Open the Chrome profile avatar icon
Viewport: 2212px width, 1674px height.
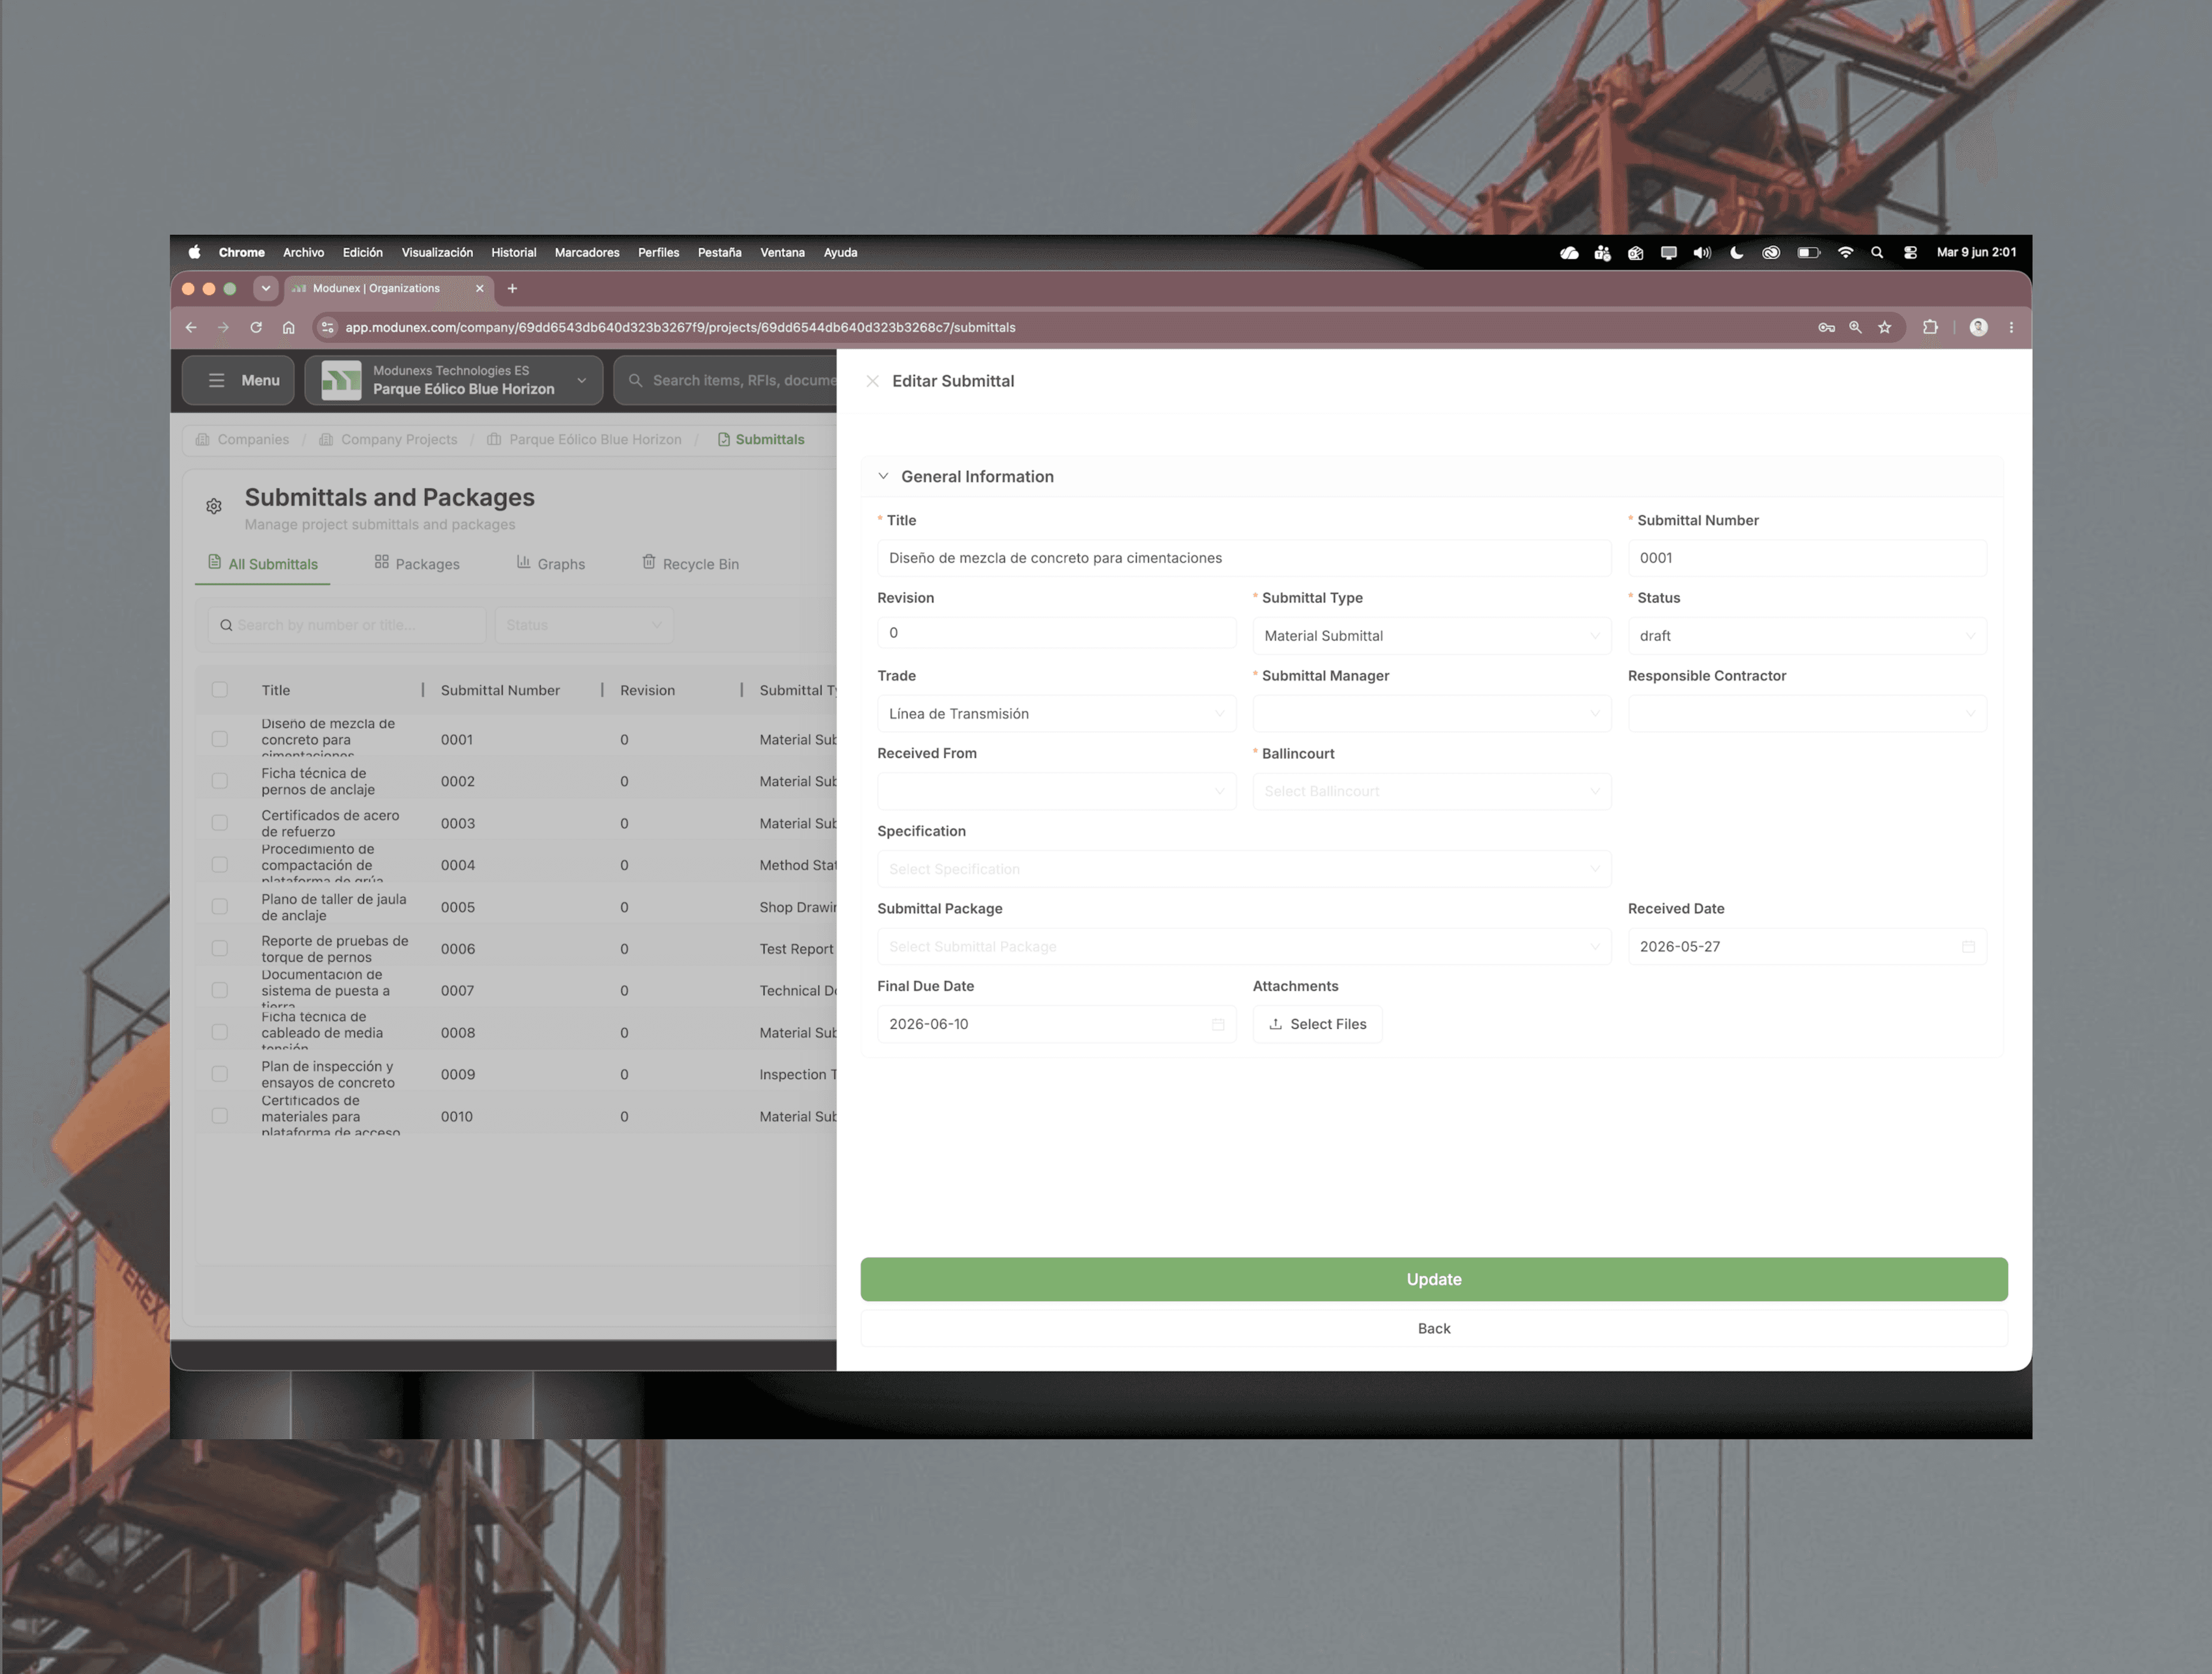click(x=1978, y=327)
